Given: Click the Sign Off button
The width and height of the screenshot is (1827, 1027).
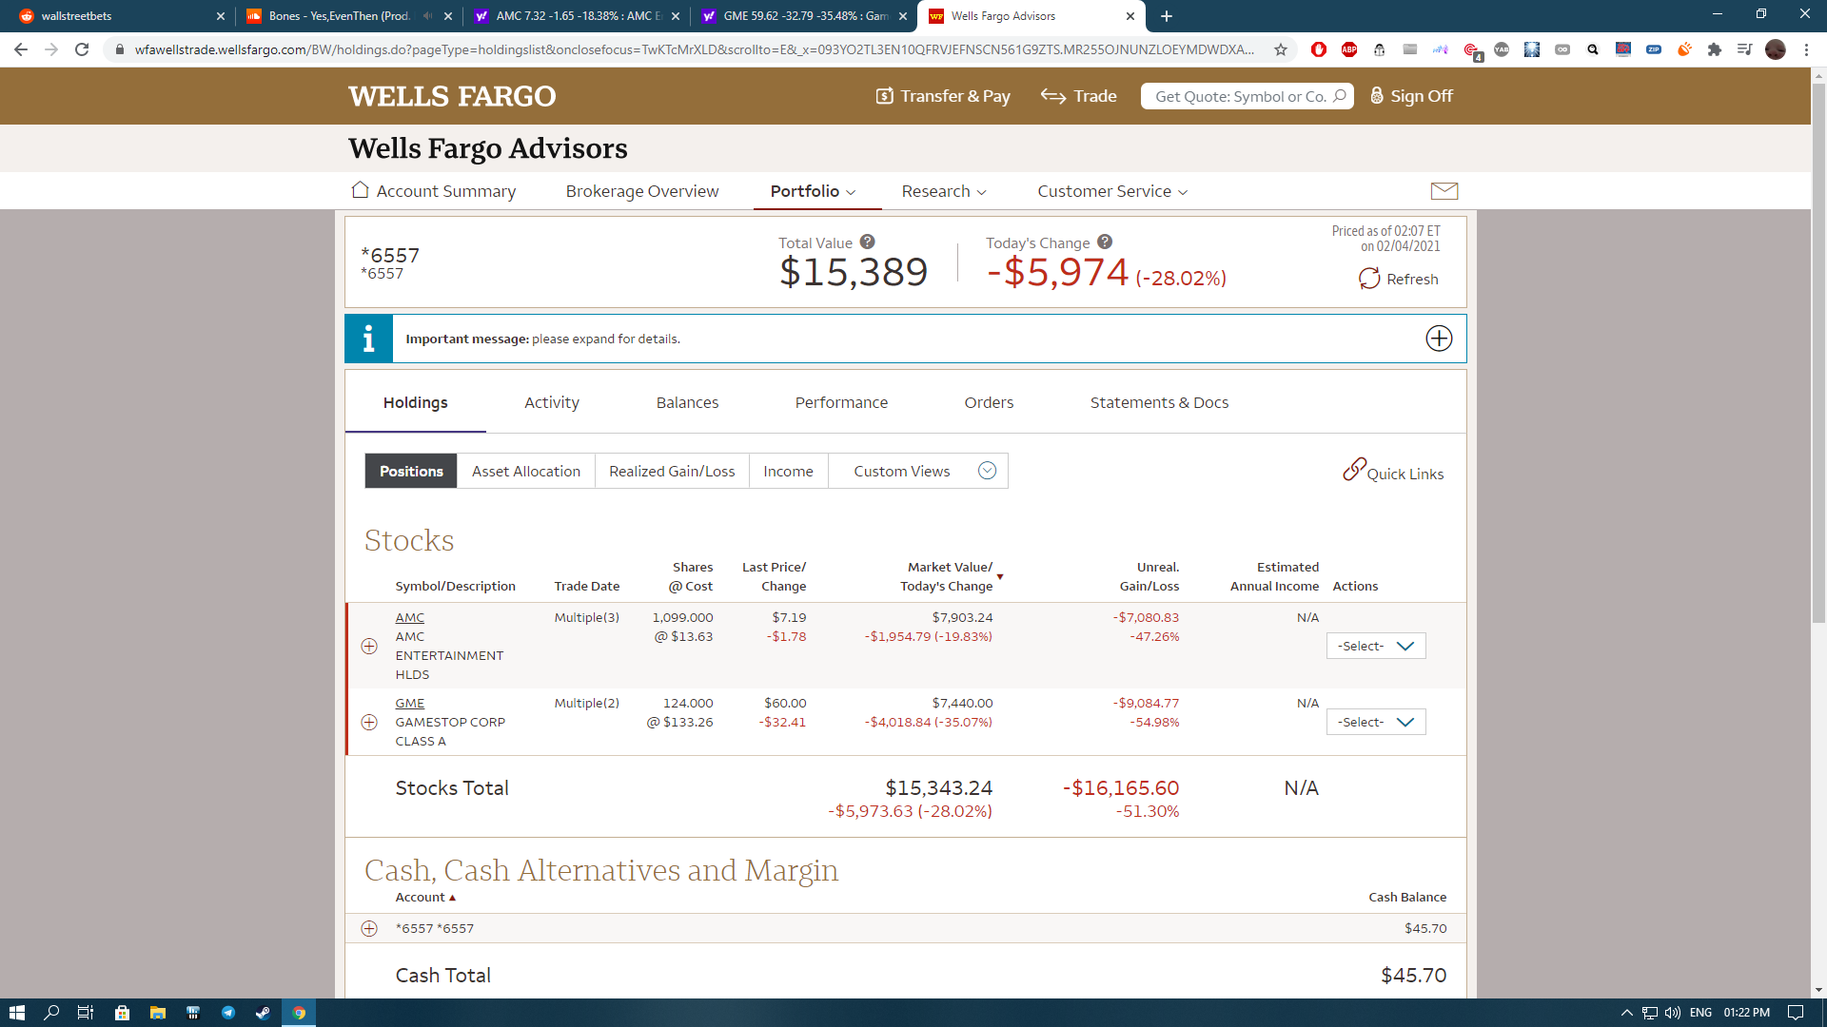Looking at the screenshot, I should [1411, 96].
